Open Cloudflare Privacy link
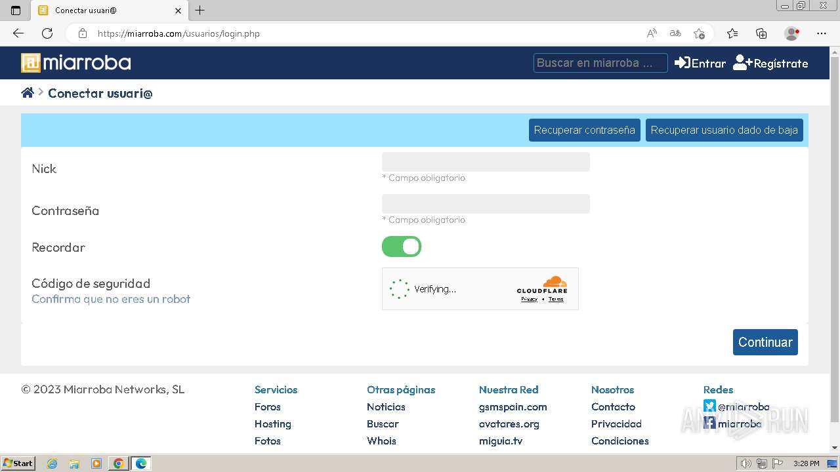Screen dimensions: 840x472 [530, 299]
